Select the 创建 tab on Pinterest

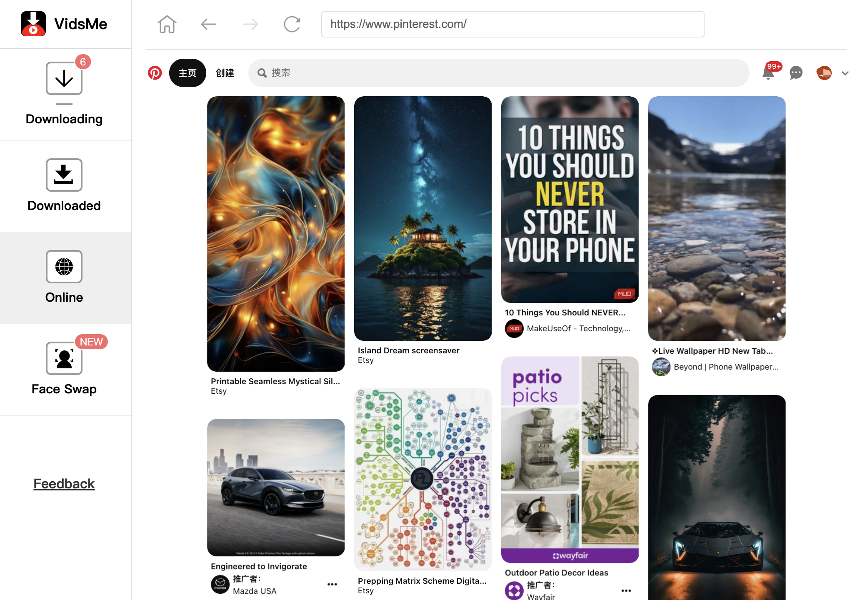(225, 73)
